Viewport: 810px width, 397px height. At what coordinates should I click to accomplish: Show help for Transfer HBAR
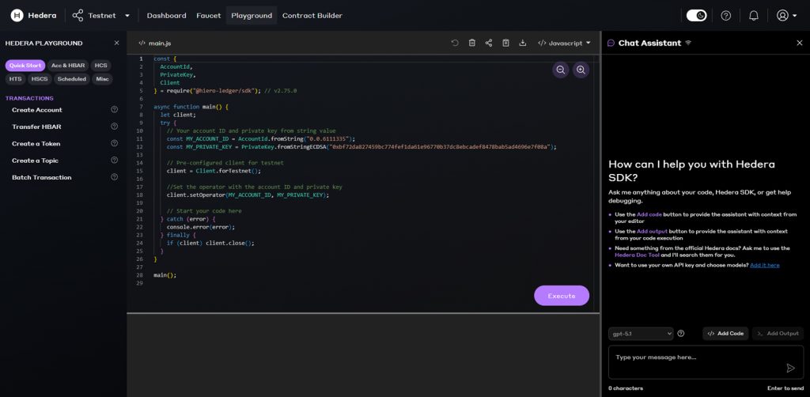[114, 126]
